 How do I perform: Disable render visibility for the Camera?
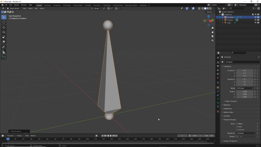click(258, 20)
